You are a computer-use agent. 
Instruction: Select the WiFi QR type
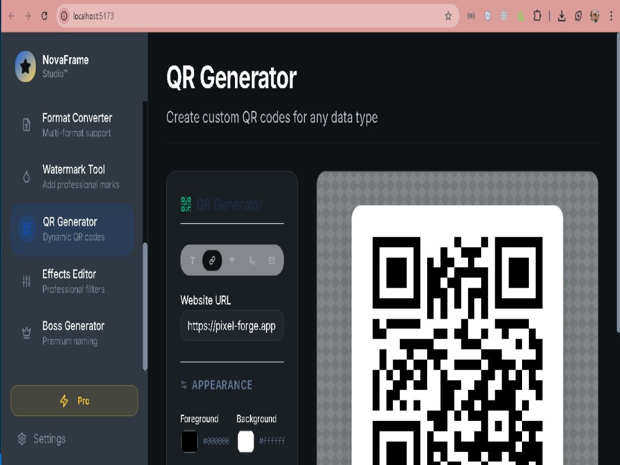click(x=232, y=260)
